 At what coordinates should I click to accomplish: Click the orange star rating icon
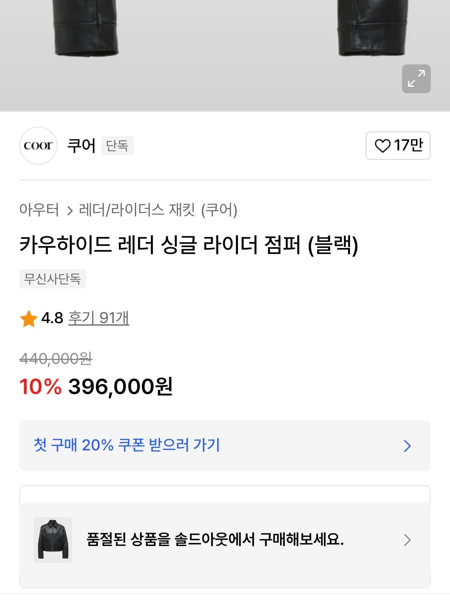[28, 319]
